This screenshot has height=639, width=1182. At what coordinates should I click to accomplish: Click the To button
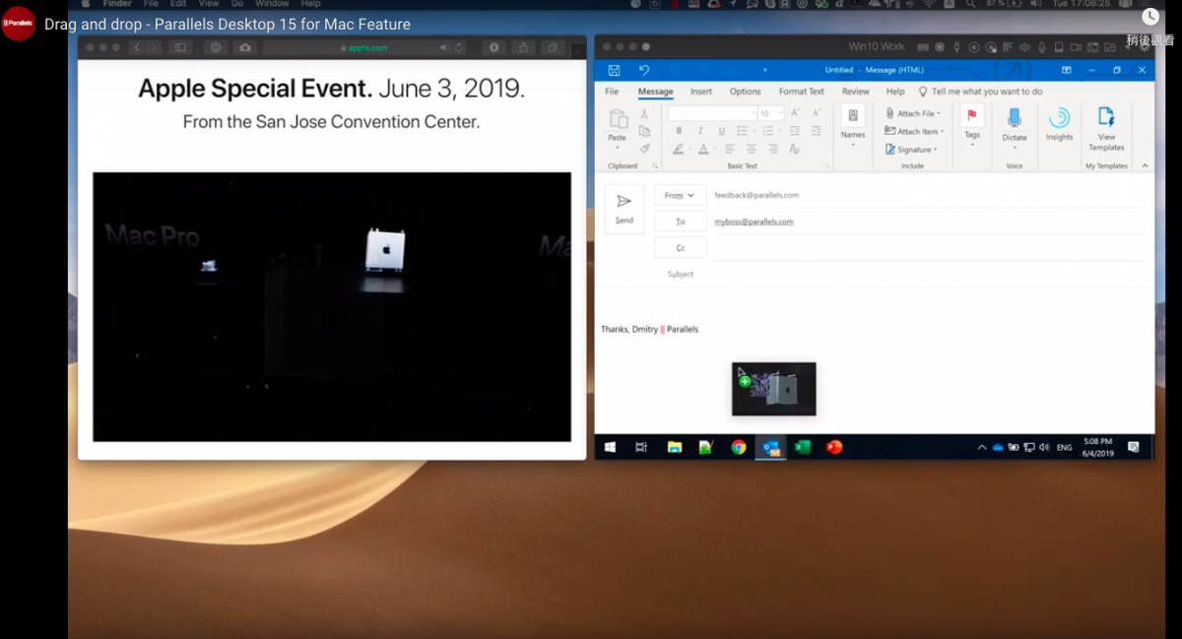point(681,222)
